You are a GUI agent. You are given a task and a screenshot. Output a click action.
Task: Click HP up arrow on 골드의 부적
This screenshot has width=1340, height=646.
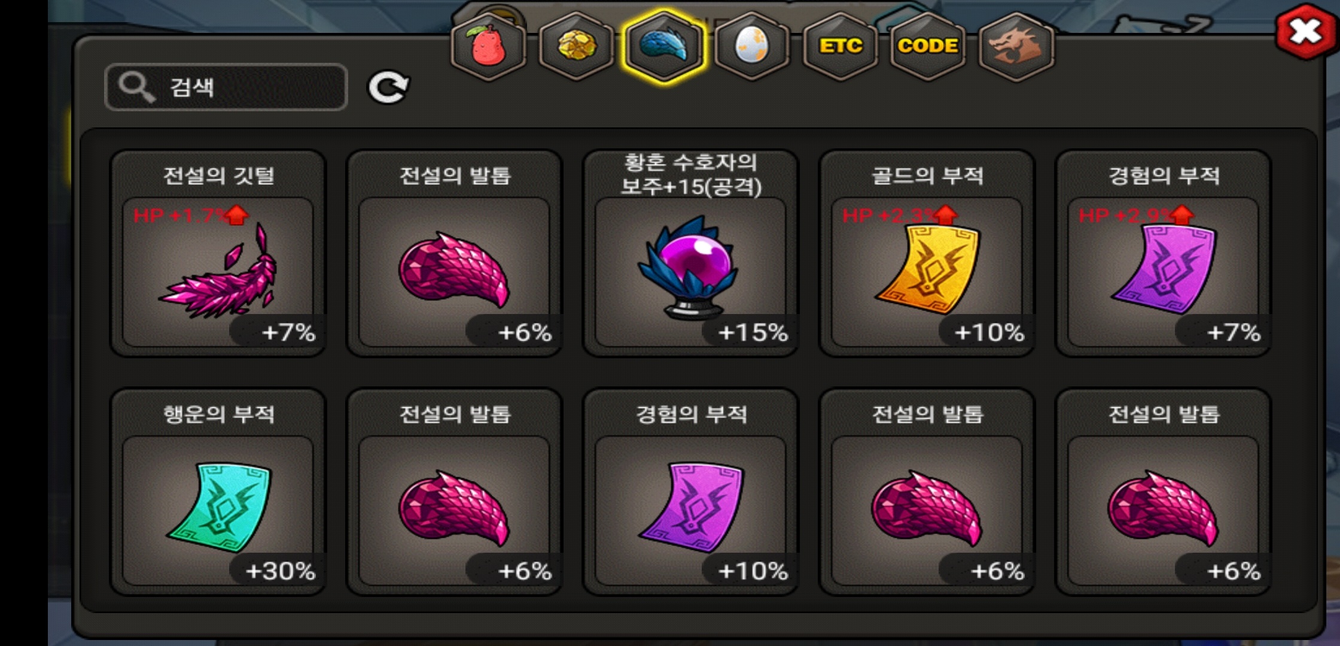(x=946, y=215)
